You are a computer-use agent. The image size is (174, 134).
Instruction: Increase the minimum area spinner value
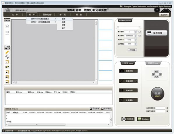(136, 31)
